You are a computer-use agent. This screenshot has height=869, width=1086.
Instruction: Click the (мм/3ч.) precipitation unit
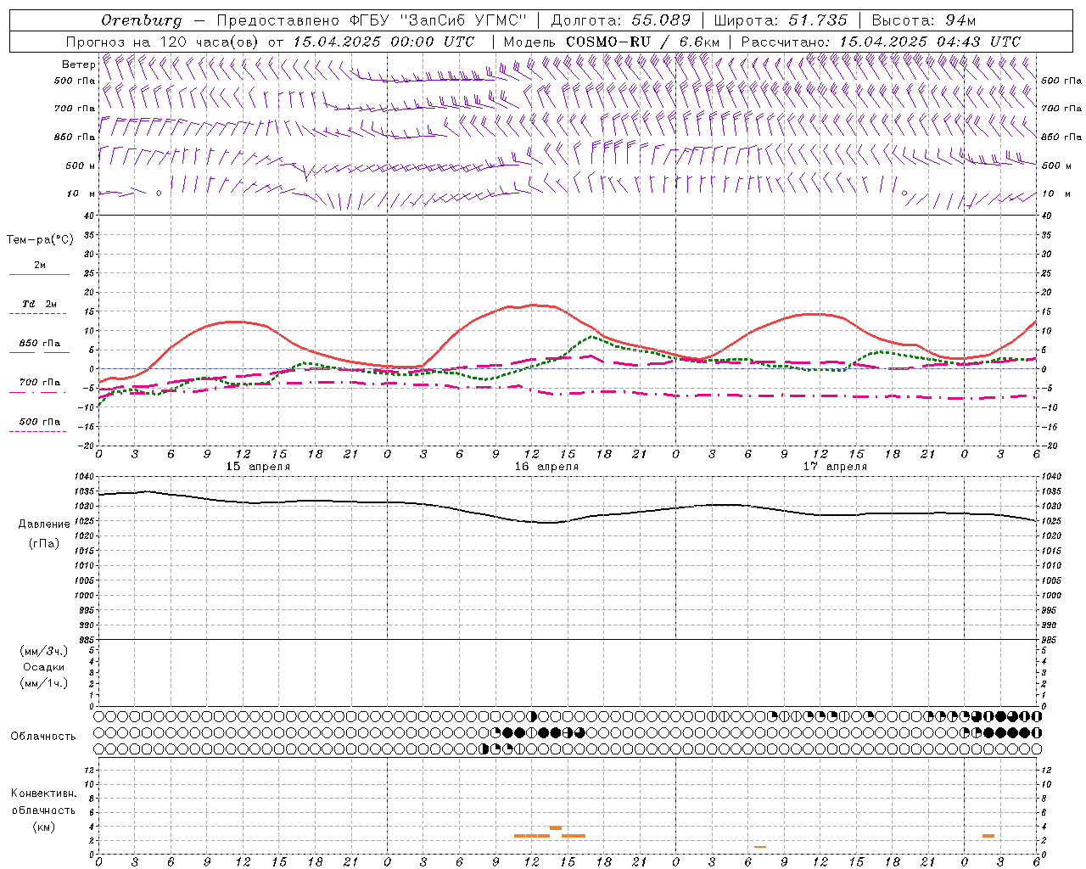click(x=44, y=651)
